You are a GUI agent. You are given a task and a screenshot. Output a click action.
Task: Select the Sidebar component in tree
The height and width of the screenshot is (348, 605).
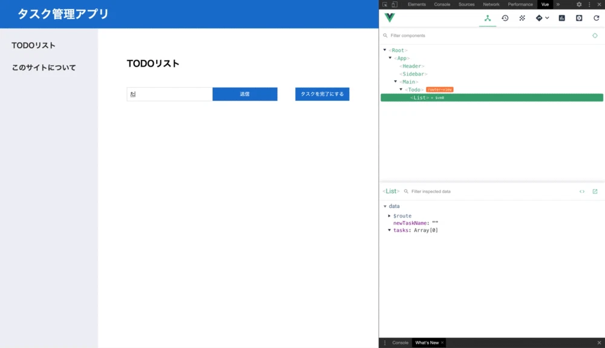coord(413,74)
